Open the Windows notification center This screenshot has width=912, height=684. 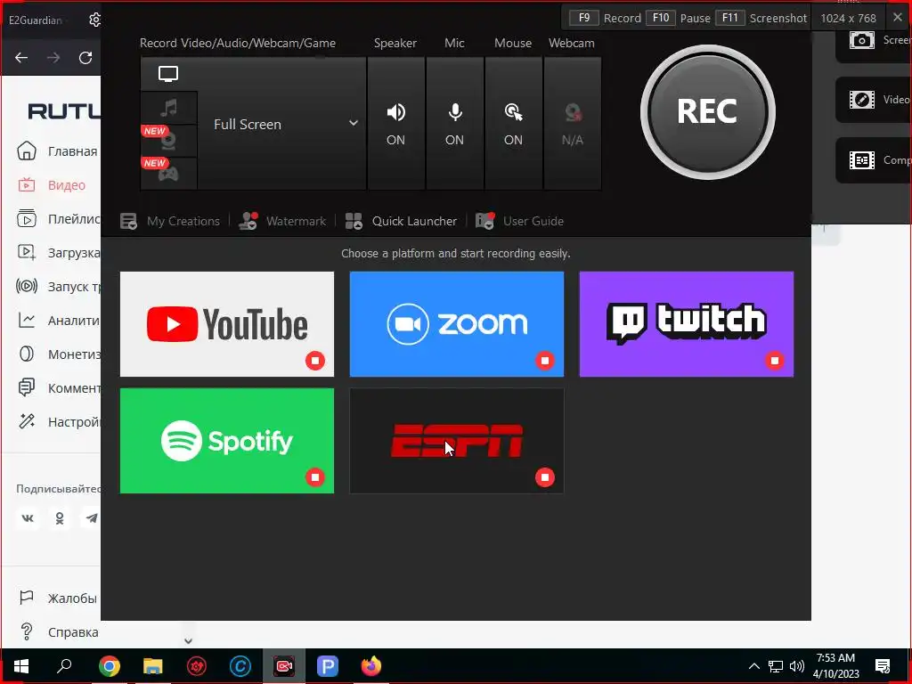coord(883,666)
